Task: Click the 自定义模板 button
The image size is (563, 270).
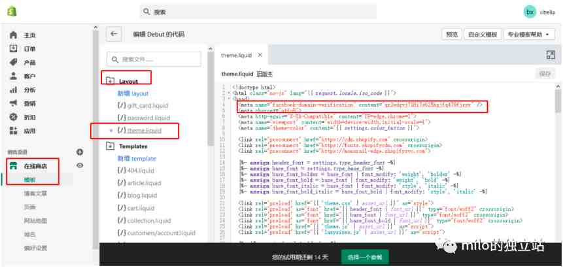Action: [483, 35]
